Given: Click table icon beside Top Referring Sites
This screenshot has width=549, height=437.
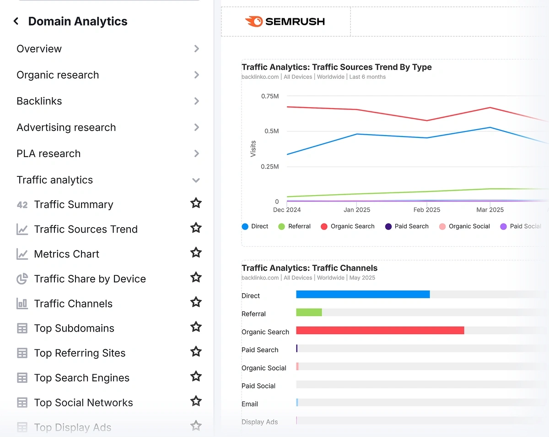Looking at the screenshot, I should 22,353.
